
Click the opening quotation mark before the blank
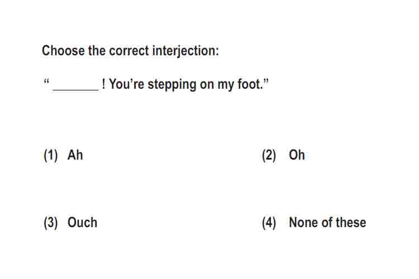pyautogui.click(x=46, y=81)
